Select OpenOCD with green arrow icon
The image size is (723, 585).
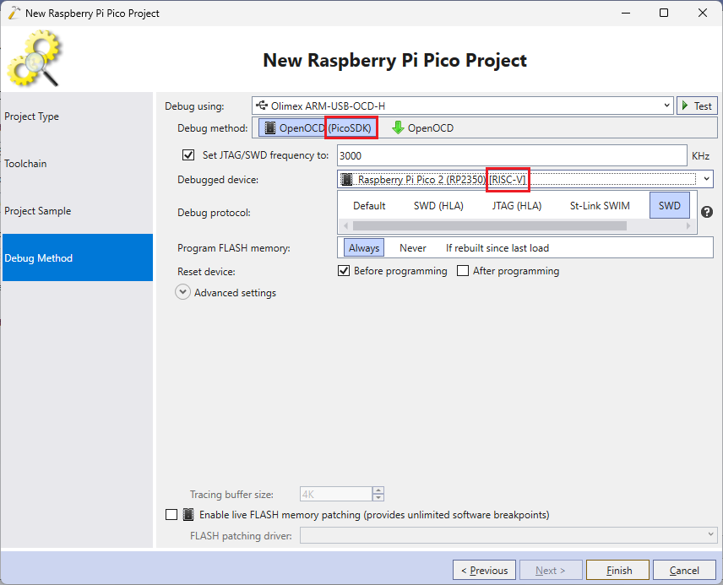(x=422, y=128)
